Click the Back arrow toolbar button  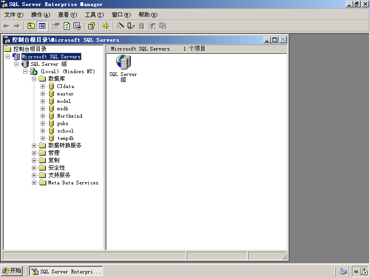pyautogui.click(x=6, y=26)
